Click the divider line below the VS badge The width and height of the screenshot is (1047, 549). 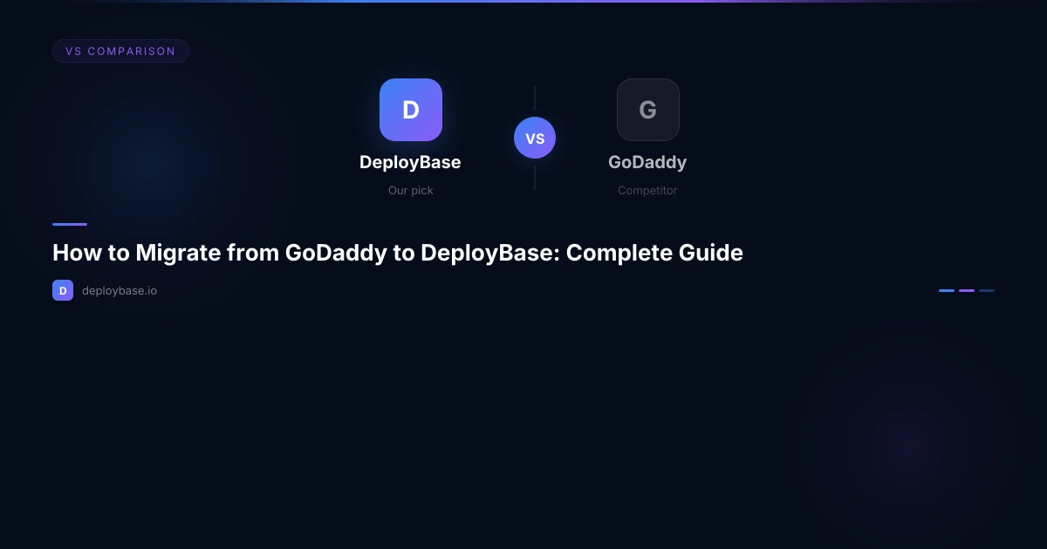pyautogui.click(x=535, y=177)
